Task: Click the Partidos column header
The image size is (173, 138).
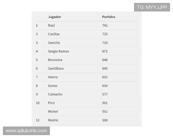Action: [x=109, y=17]
